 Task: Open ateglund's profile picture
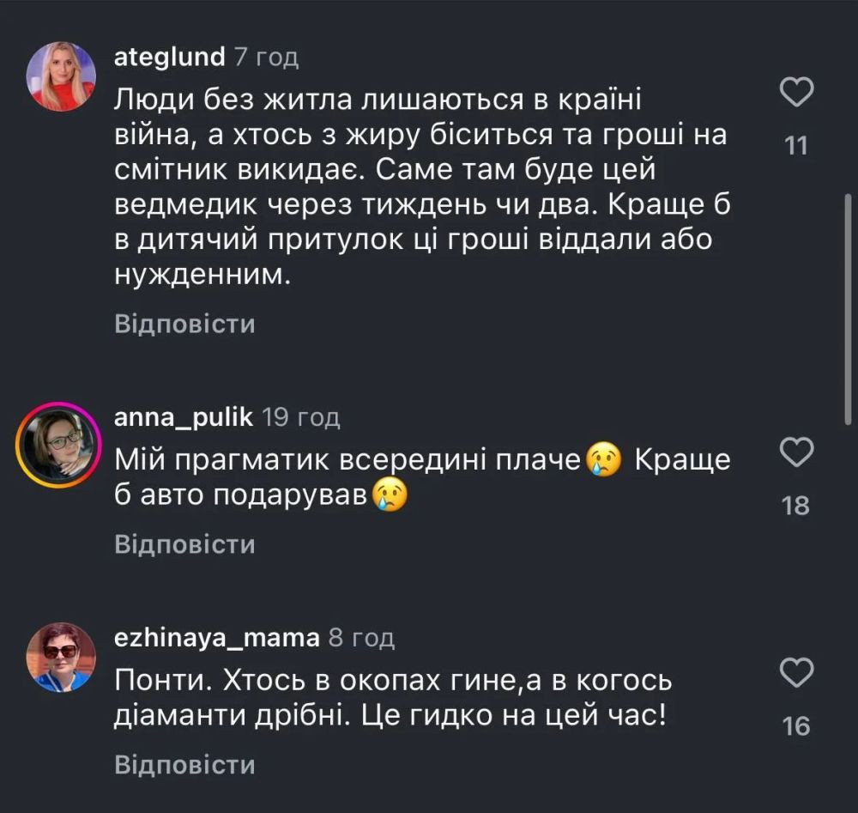click(x=61, y=76)
